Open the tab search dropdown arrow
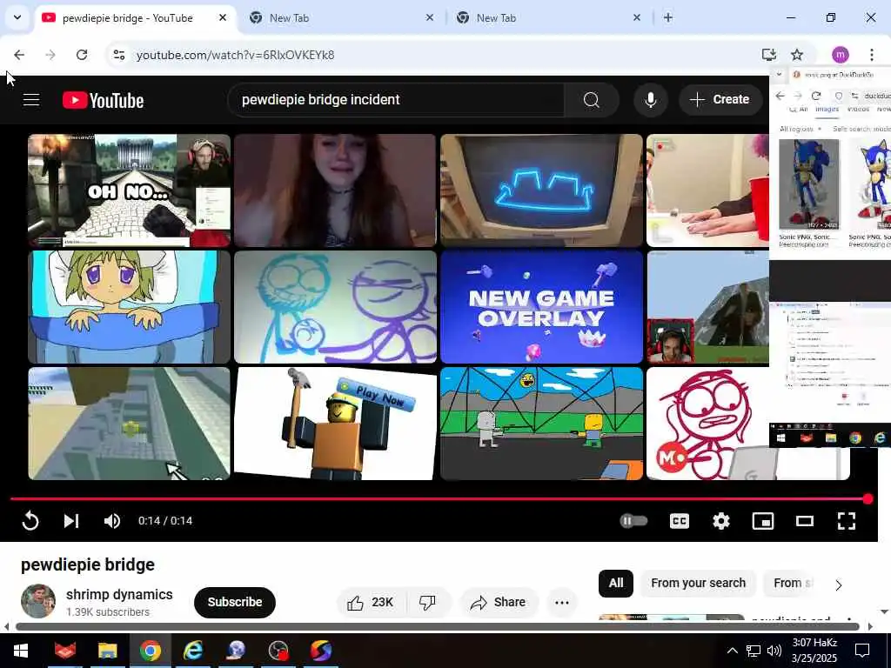This screenshot has height=668, width=891. pyautogui.click(x=17, y=17)
